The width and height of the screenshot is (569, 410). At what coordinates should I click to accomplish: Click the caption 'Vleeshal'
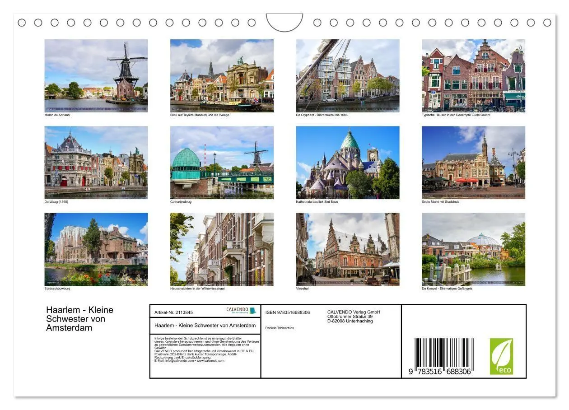pyautogui.click(x=302, y=289)
